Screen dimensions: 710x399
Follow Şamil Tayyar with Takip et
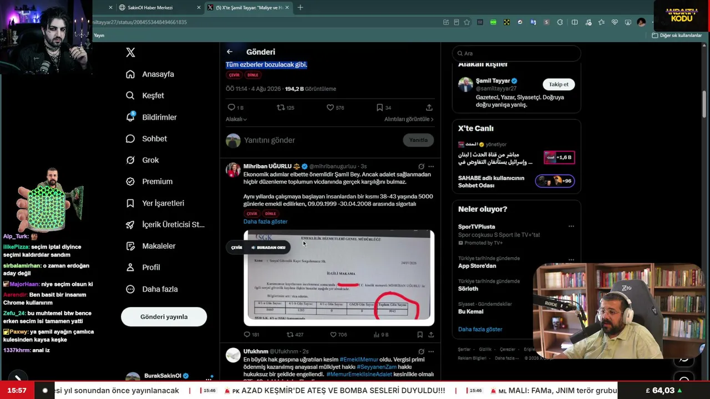coord(559,84)
